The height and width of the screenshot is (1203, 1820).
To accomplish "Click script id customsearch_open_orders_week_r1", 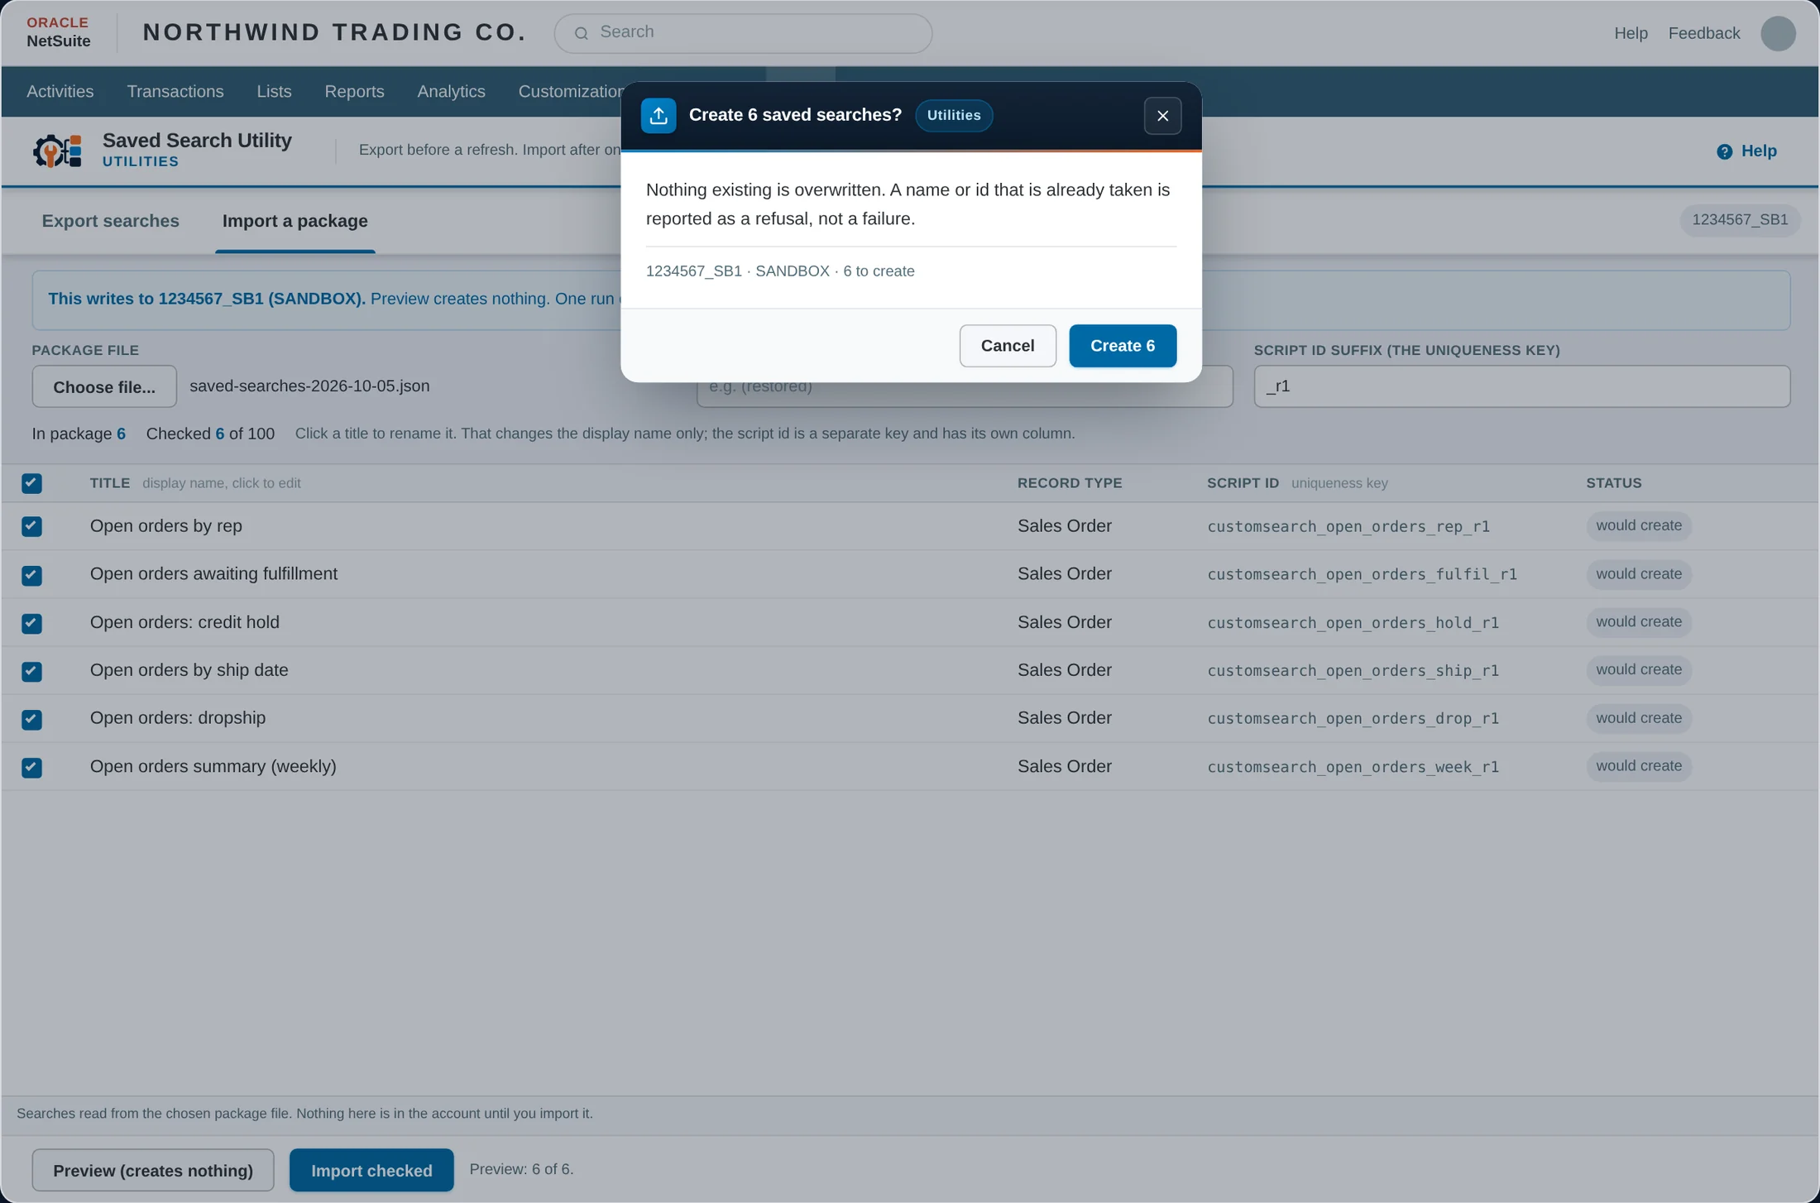I will pyautogui.click(x=1353, y=767).
